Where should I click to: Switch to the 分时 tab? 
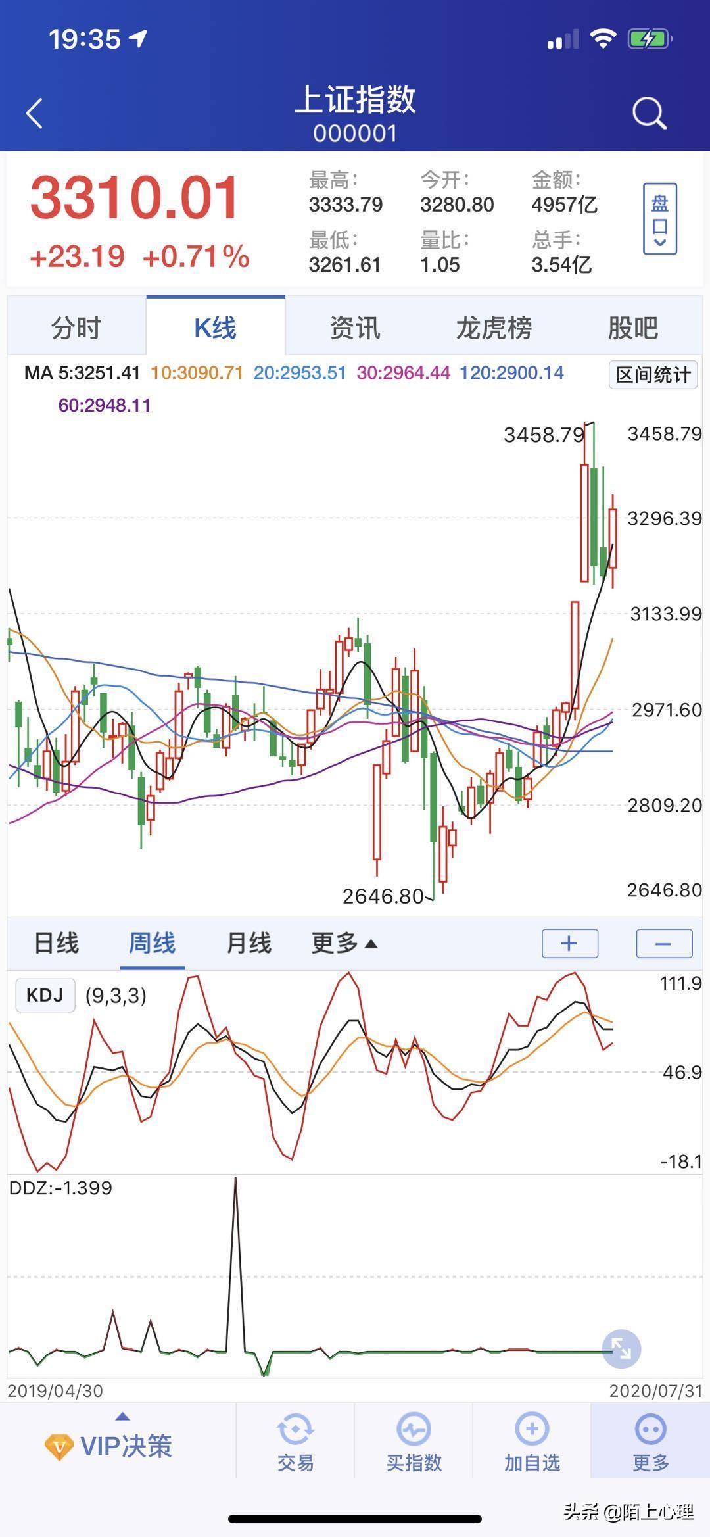point(76,327)
